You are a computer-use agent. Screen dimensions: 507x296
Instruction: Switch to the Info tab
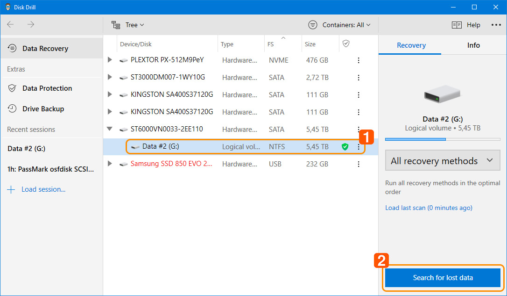473,45
